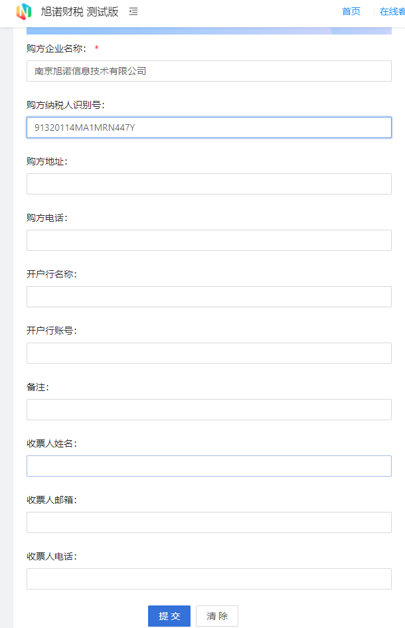Image resolution: width=405 pixels, height=628 pixels.
Task: Clear the form using 清除 button
Action: click(x=217, y=616)
